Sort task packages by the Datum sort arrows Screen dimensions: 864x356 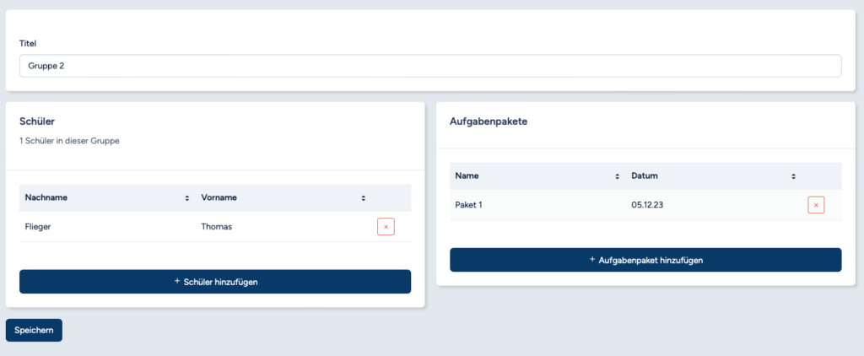pyautogui.click(x=793, y=176)
